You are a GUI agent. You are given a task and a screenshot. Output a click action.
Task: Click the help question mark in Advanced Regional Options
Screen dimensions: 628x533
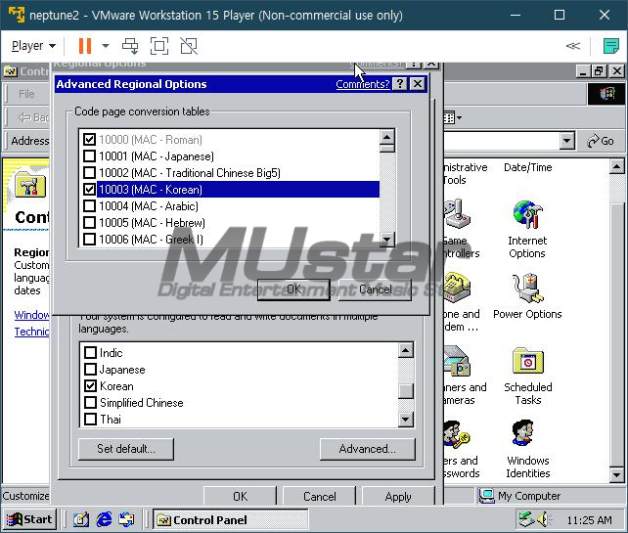click(x=400, y=84)
